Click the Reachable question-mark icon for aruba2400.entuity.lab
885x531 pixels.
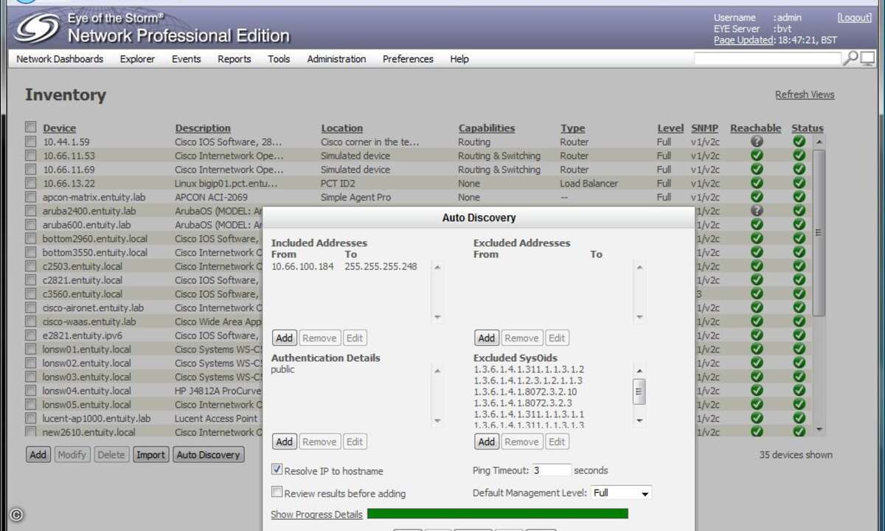757,211
